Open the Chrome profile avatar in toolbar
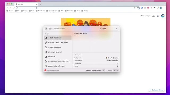 (161, 8)
